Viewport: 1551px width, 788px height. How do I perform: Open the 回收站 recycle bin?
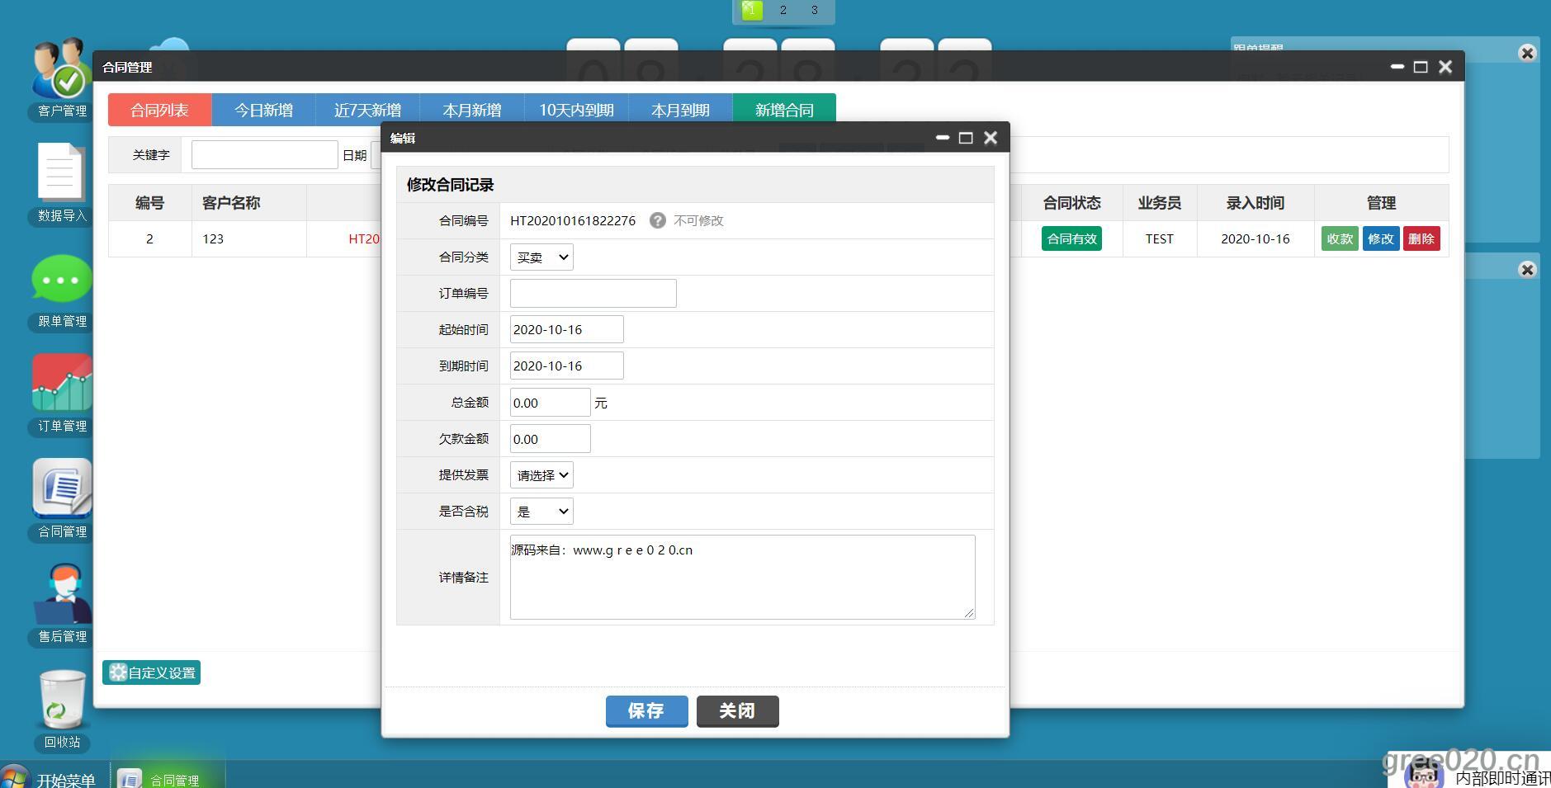coord(62,700)
